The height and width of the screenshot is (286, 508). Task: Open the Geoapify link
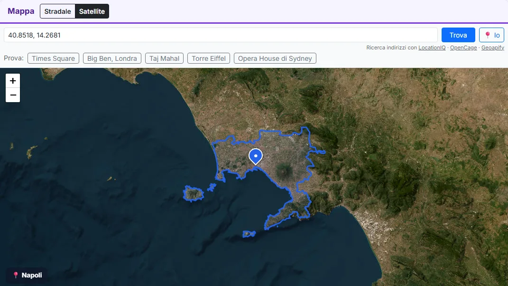(492, 48)
